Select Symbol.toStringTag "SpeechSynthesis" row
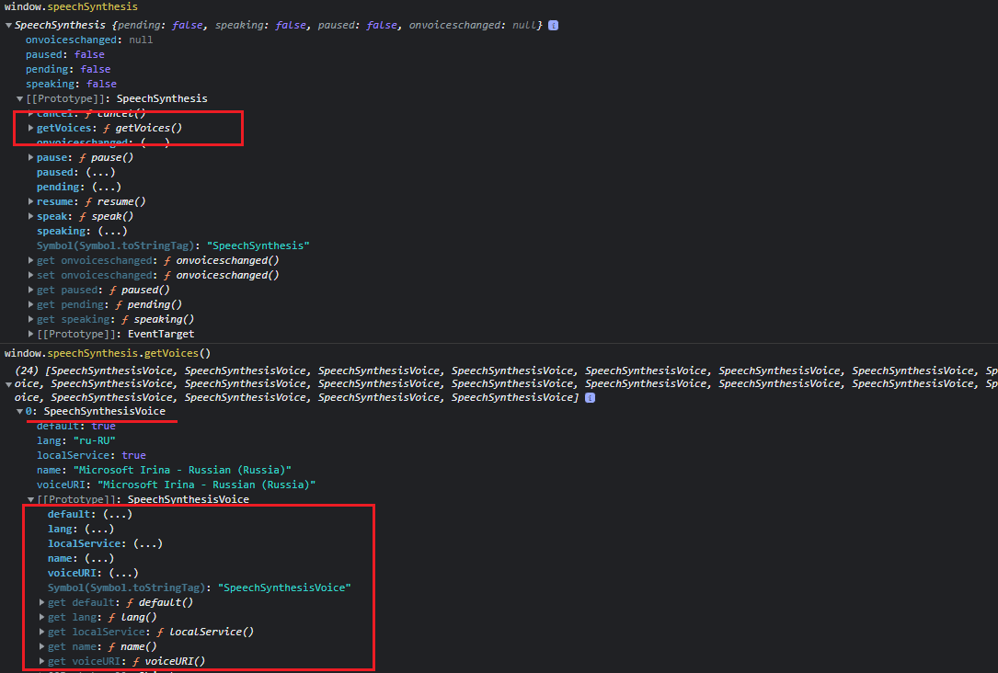998x673 pixels. click(173, 245)
